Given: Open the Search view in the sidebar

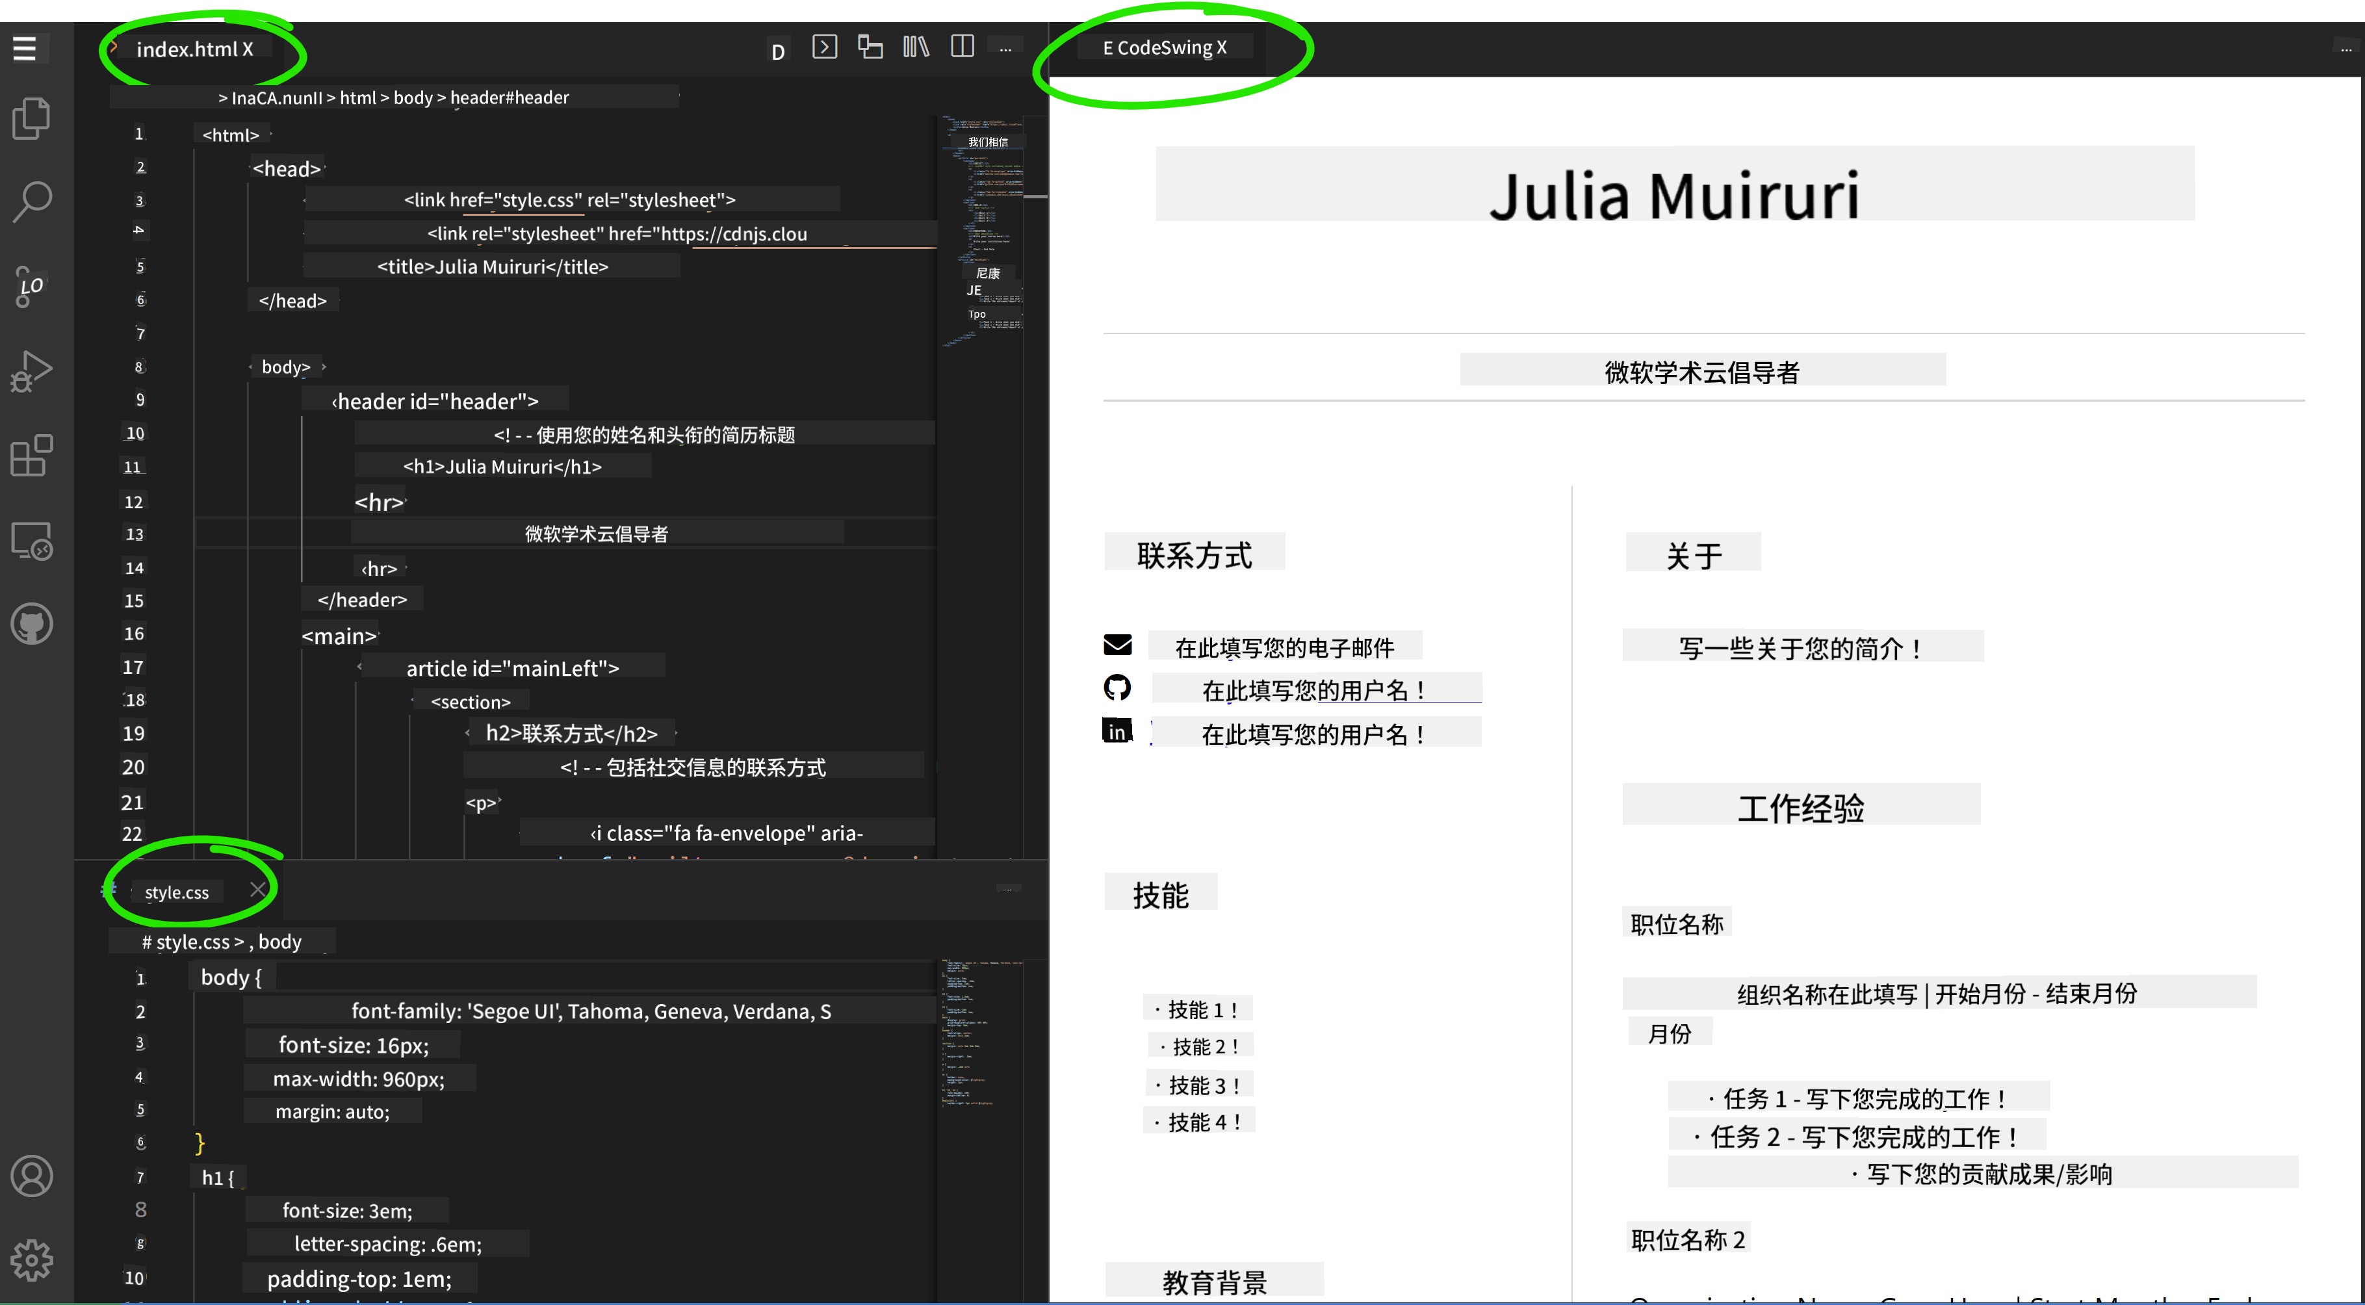Looking at the screenshot, I should click(31, 201).
